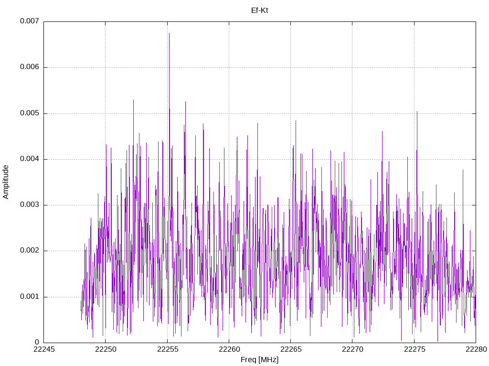Click y-axis tick label 0.002
489x366 pixels.
pyautogui.click(x=30, y=250)
